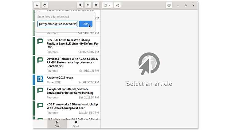231x130 pixels.
Task: Switch to the Saved tab
Action: coord(76,124)
